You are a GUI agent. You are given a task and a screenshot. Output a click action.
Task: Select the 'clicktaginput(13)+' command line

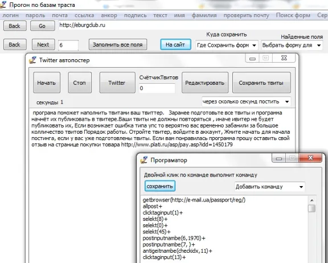pyautogui.click(x=164, y=257)
